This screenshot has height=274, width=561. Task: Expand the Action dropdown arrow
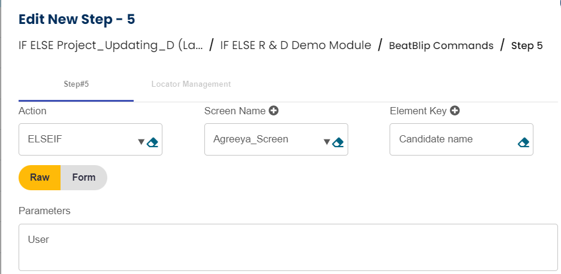(141, 142)
